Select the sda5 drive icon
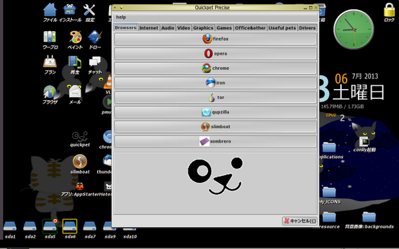This screenshot has width=399, height=249. point(50,230)
